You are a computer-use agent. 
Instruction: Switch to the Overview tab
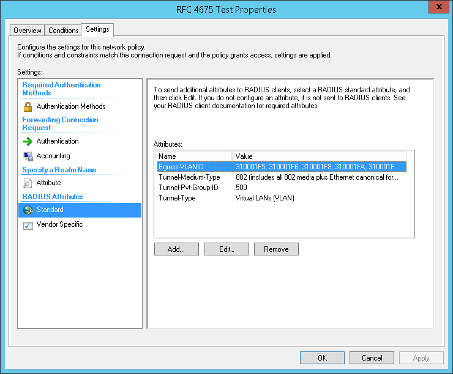click(x=28, y=31)
